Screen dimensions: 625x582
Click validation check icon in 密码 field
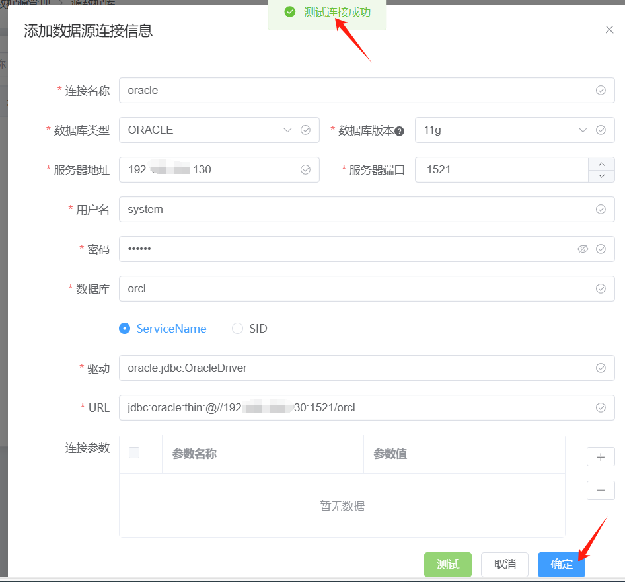(x=601, y=249)
